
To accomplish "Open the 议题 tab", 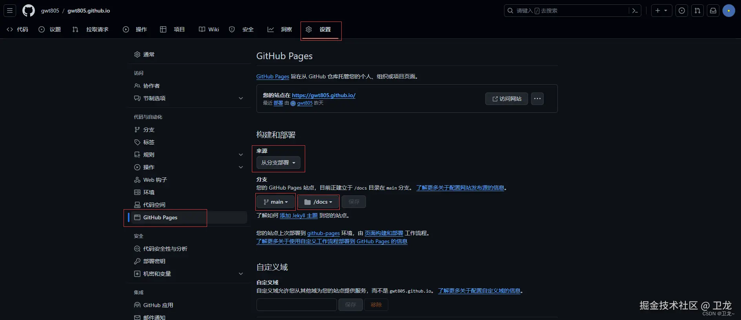I will point(50,29).
